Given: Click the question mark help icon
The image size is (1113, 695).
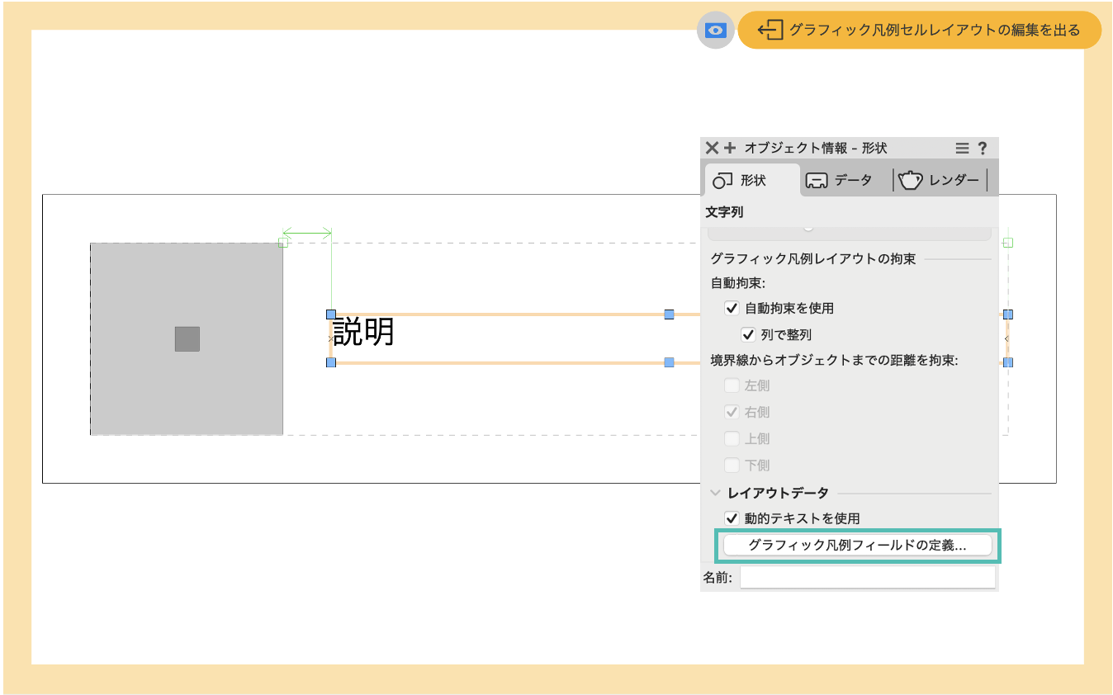Looking at the screenshot, I should (983, 149).
